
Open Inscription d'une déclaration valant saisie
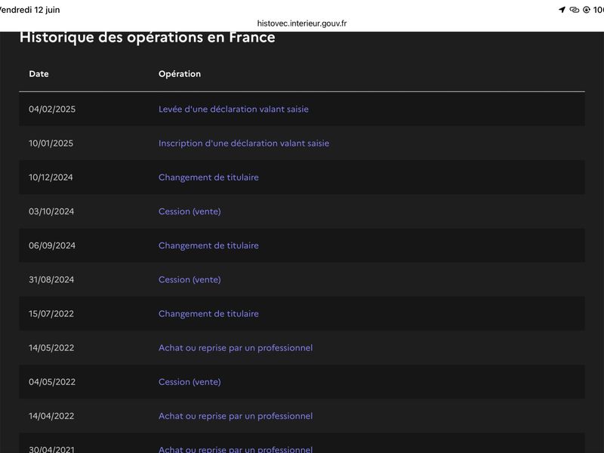(x=244, y=143)
